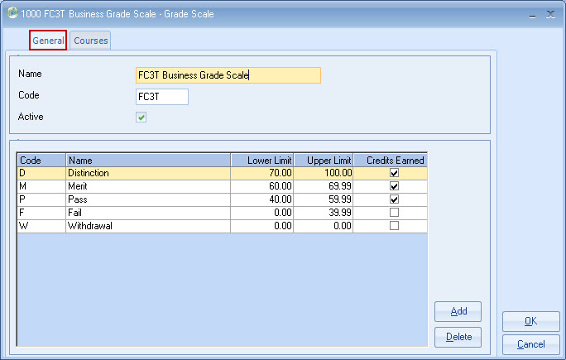Click the Name input field
Screen dimensions: 566x360
click(228, 75)
